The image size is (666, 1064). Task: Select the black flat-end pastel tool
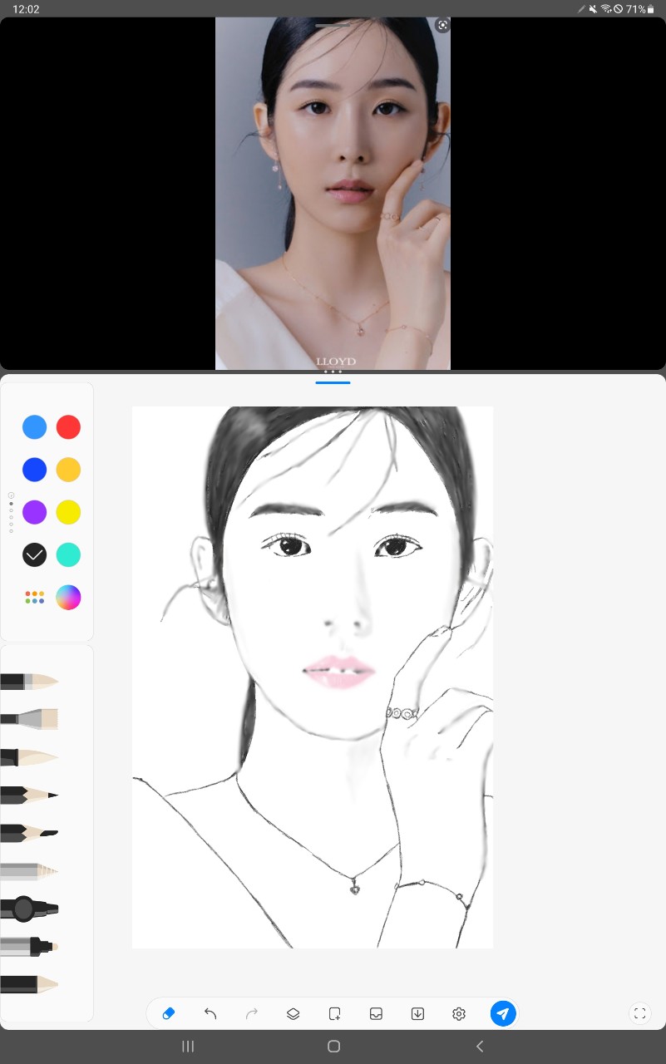29,984
